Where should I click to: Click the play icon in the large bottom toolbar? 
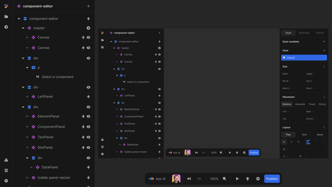(x=237, y=179)
